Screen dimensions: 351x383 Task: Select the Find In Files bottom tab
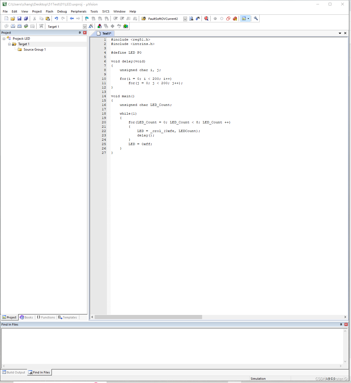coord(39,372)
